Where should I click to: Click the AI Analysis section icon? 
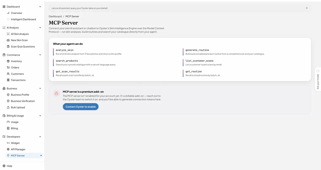click(4, 28)
